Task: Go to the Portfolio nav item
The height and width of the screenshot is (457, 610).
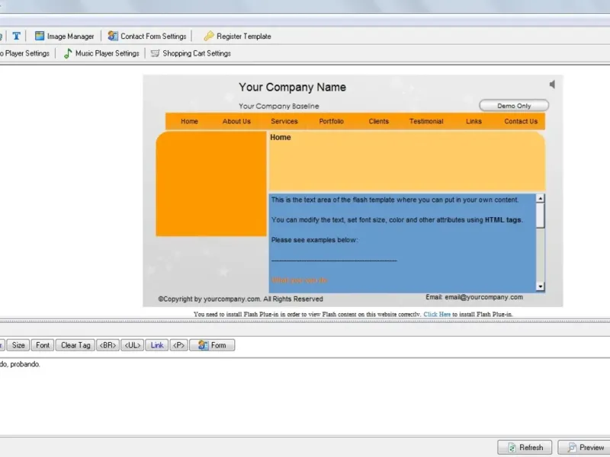Action: 332,121
